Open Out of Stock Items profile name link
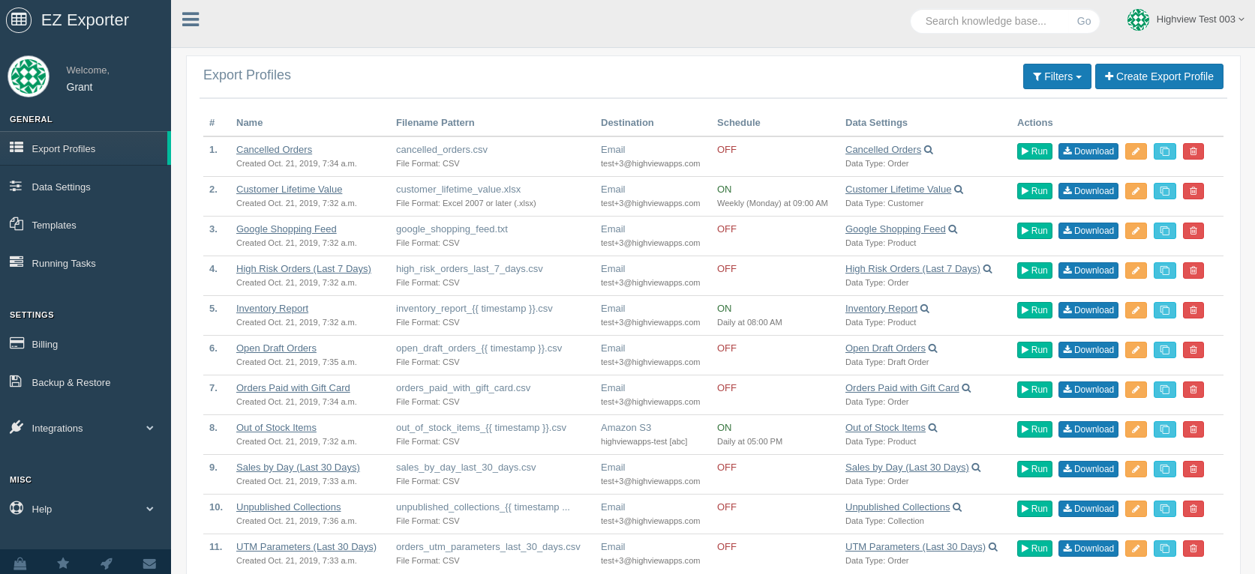The width and height of the screenshot is (1255, 574). (x=276, y=428)
